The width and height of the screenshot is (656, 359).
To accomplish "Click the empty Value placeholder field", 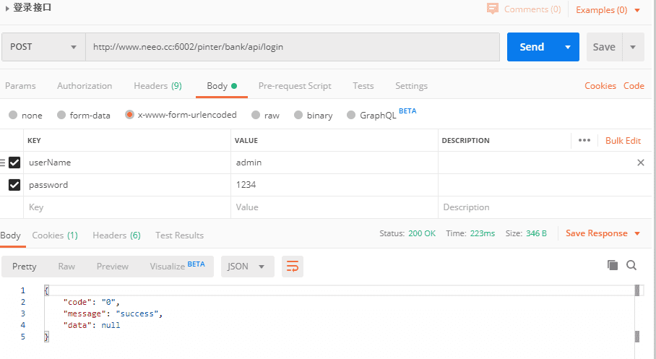I will point(335,207).
